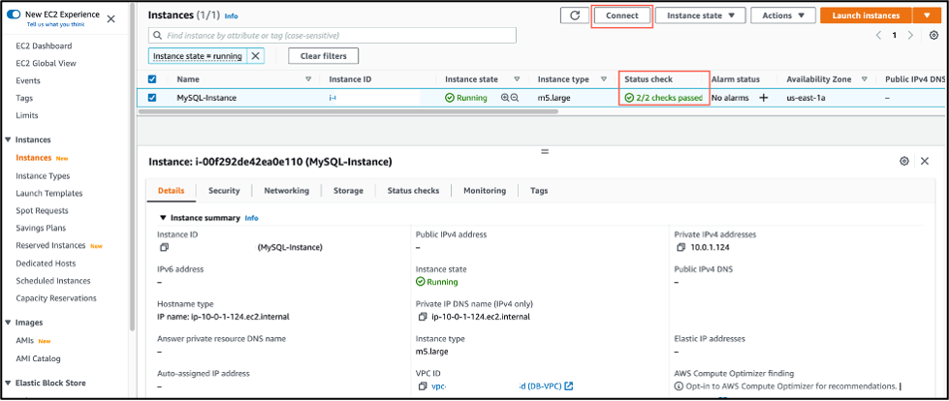Click the Clear filters button
Viewport: 949px width, 401px height.
click(323, 56)
